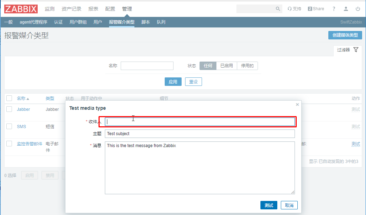Select 停用的 status option
Image resolution: width=366 pixels, height=215 pixels.
(247, 66)
